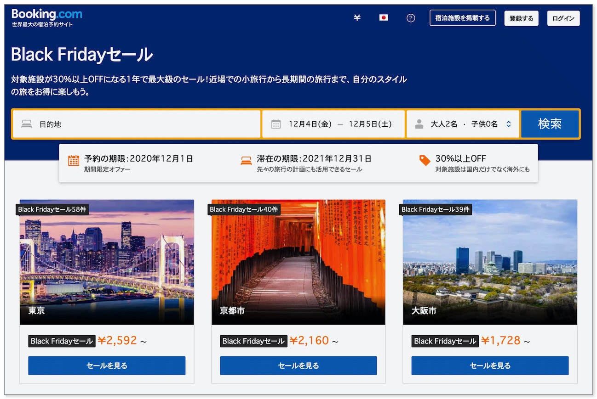Click the Black Fridayセール40件 badge
Screen dimensions: 597x399
(x=244, y=209)
